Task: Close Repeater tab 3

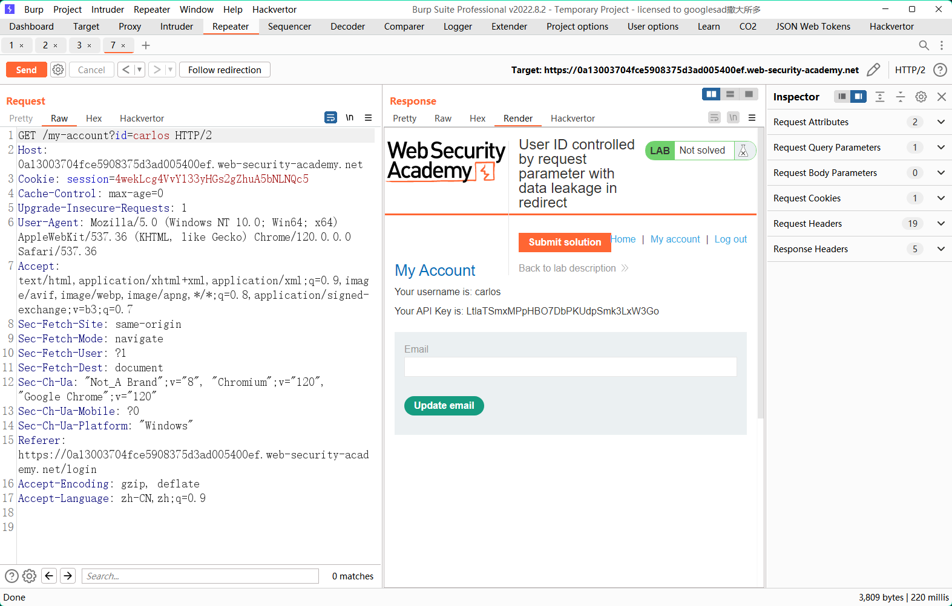Action: coord(90,45)
